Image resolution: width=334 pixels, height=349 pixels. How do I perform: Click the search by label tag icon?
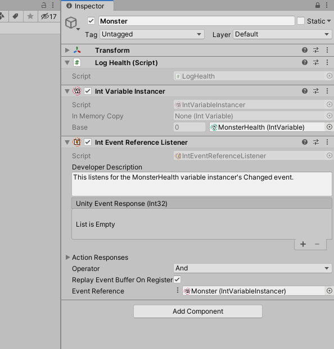pos(16,16)
